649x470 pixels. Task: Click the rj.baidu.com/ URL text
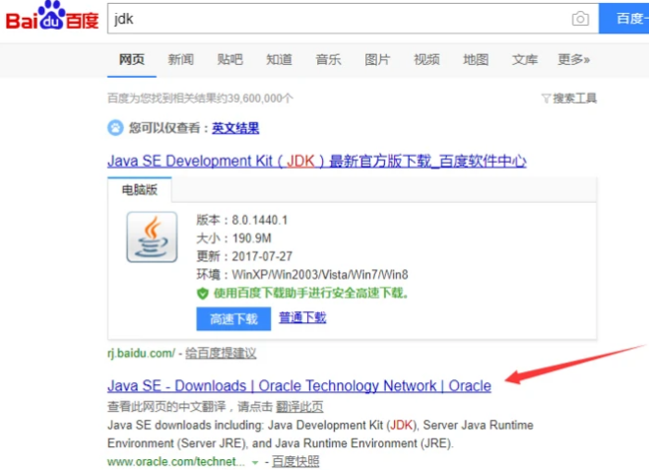tap(142, 353)
